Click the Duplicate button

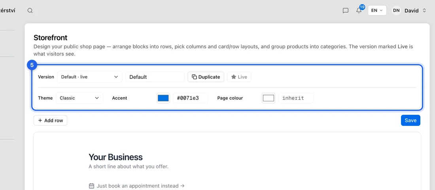[x=206, y=77]
